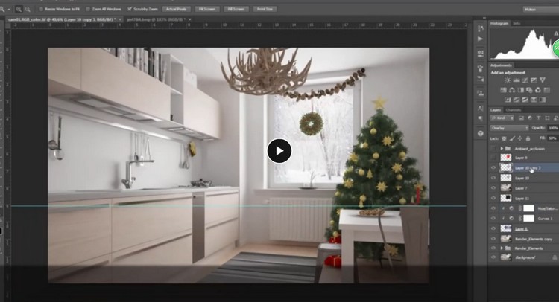Hide the Background layer
Image resolution: width=559 pixels, height=302 pixels.
tap(493, 257)
